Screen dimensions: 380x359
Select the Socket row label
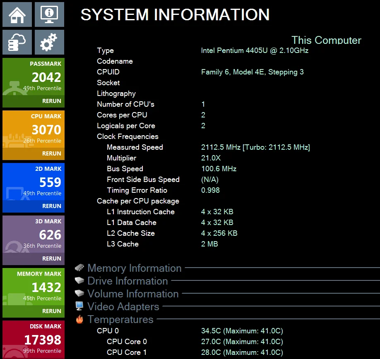(108, 83)
